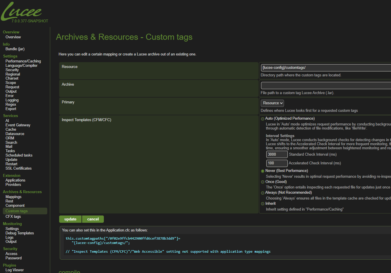Open Debug Templates under Monitoring

[20, 233]
